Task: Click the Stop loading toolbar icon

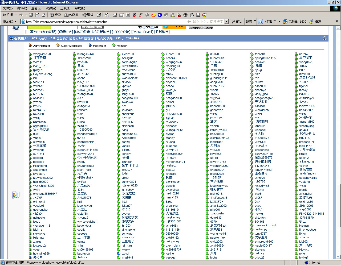Action: pyautogui.click(x=31, y=15)
